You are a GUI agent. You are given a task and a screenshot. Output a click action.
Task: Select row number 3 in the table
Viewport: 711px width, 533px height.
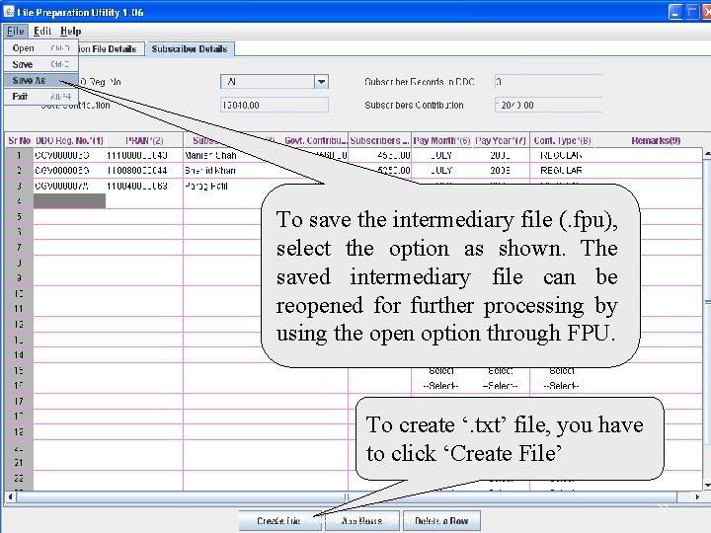pos(19,186)
